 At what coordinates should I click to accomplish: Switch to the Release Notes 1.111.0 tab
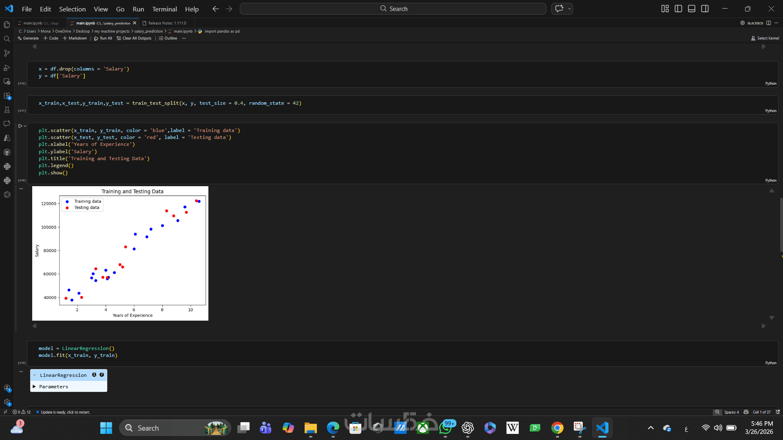[x=167, y=23]
